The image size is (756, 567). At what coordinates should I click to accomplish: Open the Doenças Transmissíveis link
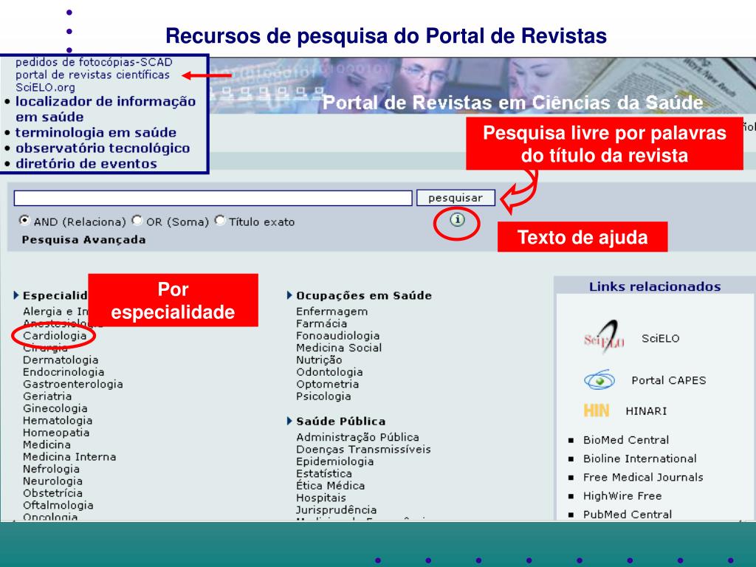(363, 450)
